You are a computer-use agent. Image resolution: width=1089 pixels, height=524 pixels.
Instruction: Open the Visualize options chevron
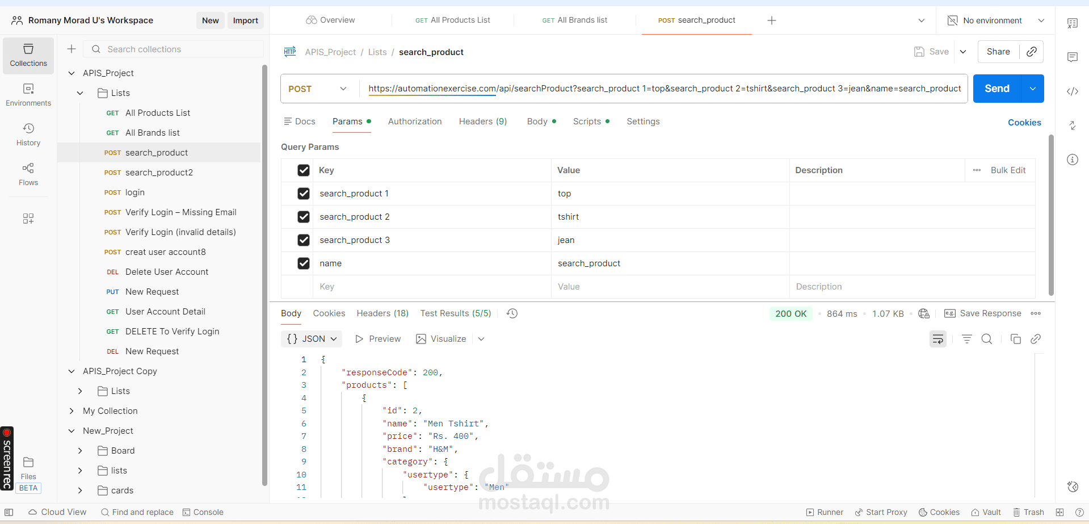click(481, 339)
